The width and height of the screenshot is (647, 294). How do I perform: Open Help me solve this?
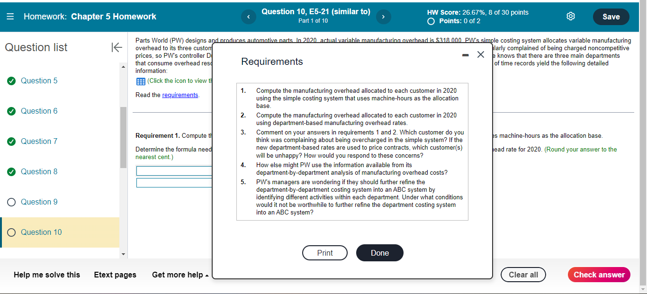(46, 275)
